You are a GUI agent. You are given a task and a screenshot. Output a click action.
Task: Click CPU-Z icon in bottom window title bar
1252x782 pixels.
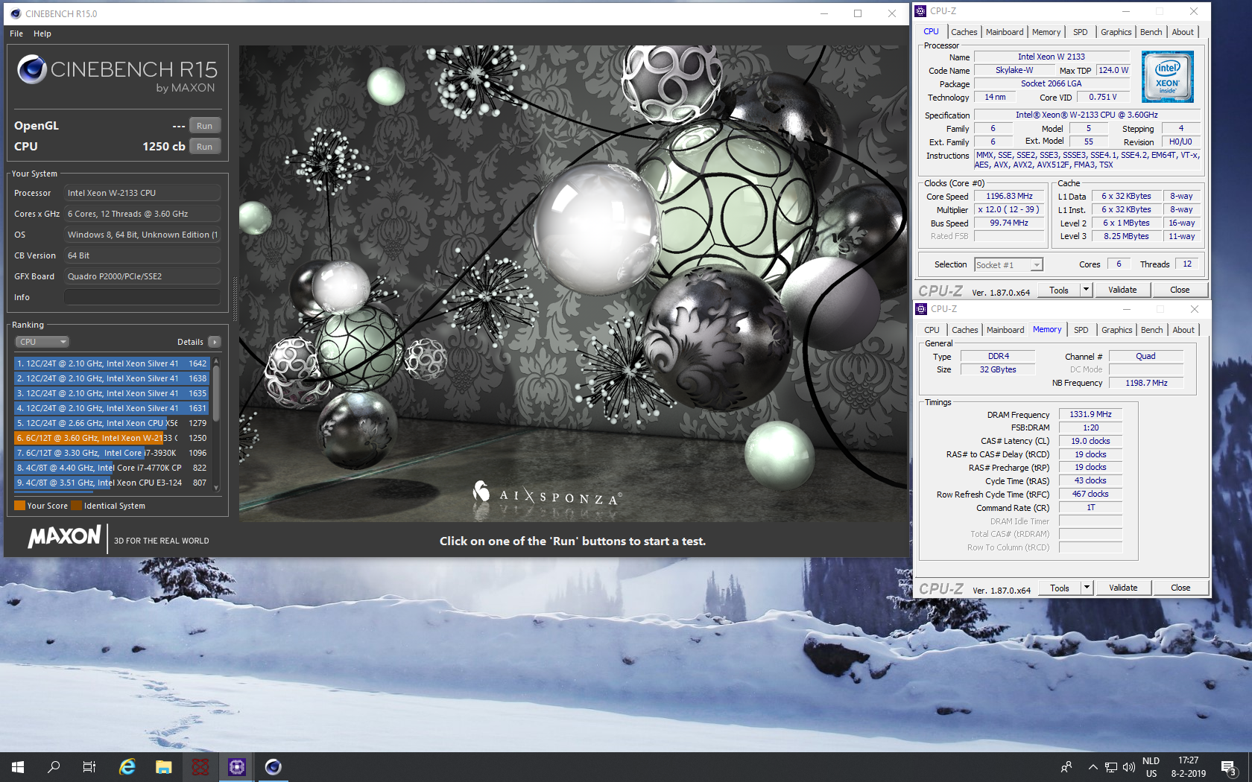pyautogui.click(x=922, y=308)
